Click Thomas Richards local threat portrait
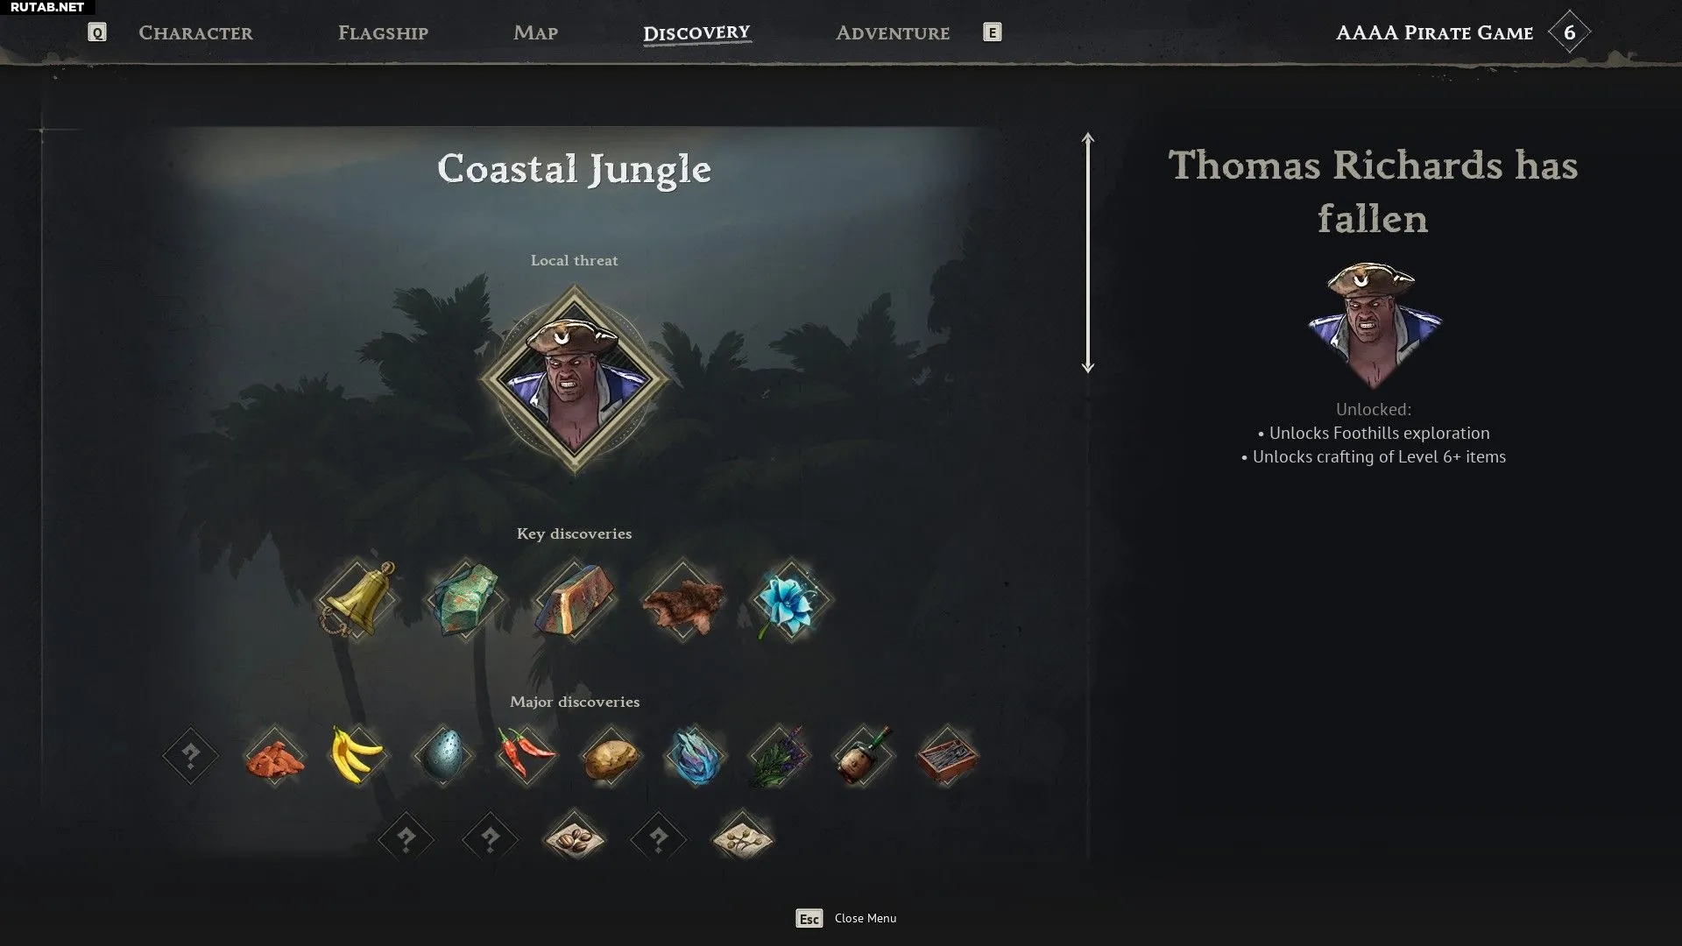The image size is (1682, 946). (x=575, y=379)
